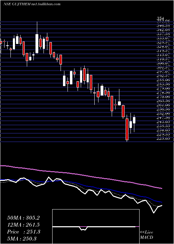The height and width of the screenshot is (244, 174).
Task: Click the <<Live label beside MACD box
Action: click(147, 232)
